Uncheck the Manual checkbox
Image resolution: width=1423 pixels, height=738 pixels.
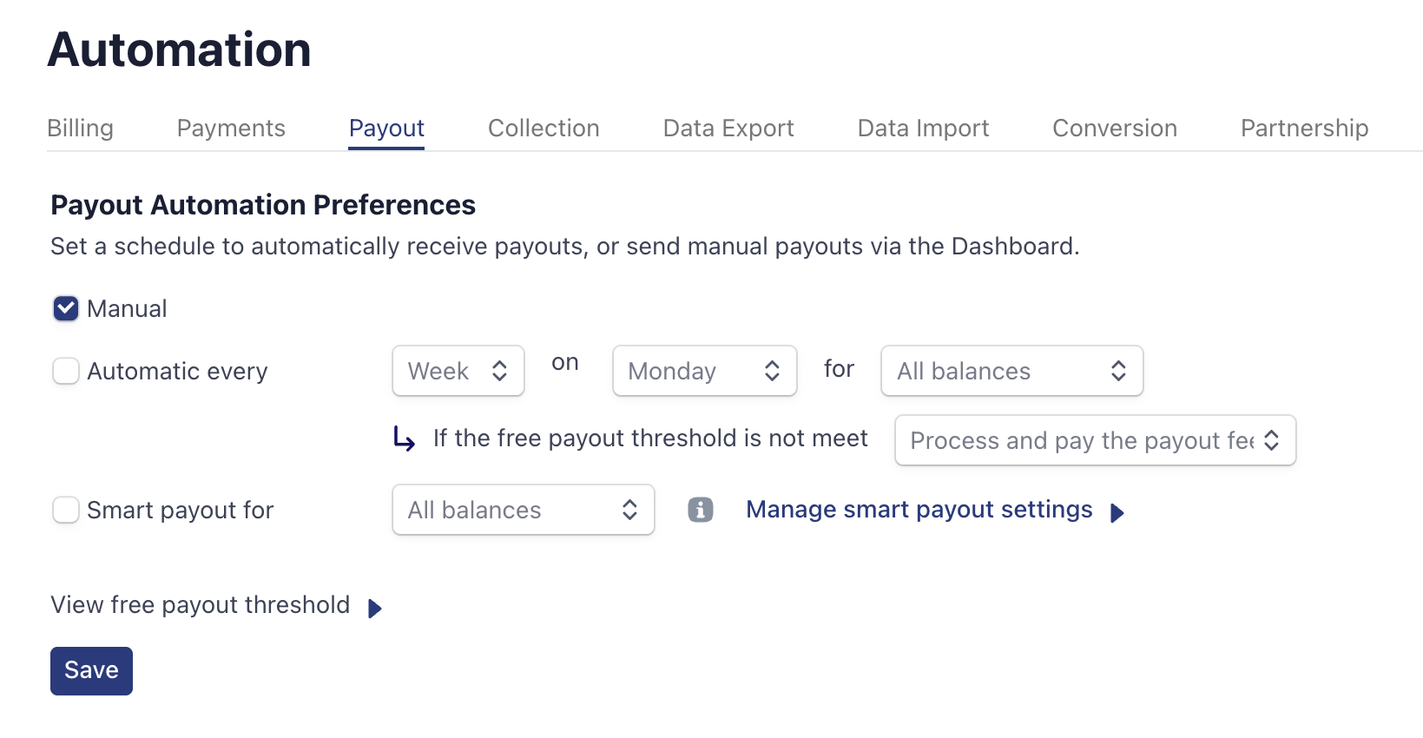click(66, 309)
